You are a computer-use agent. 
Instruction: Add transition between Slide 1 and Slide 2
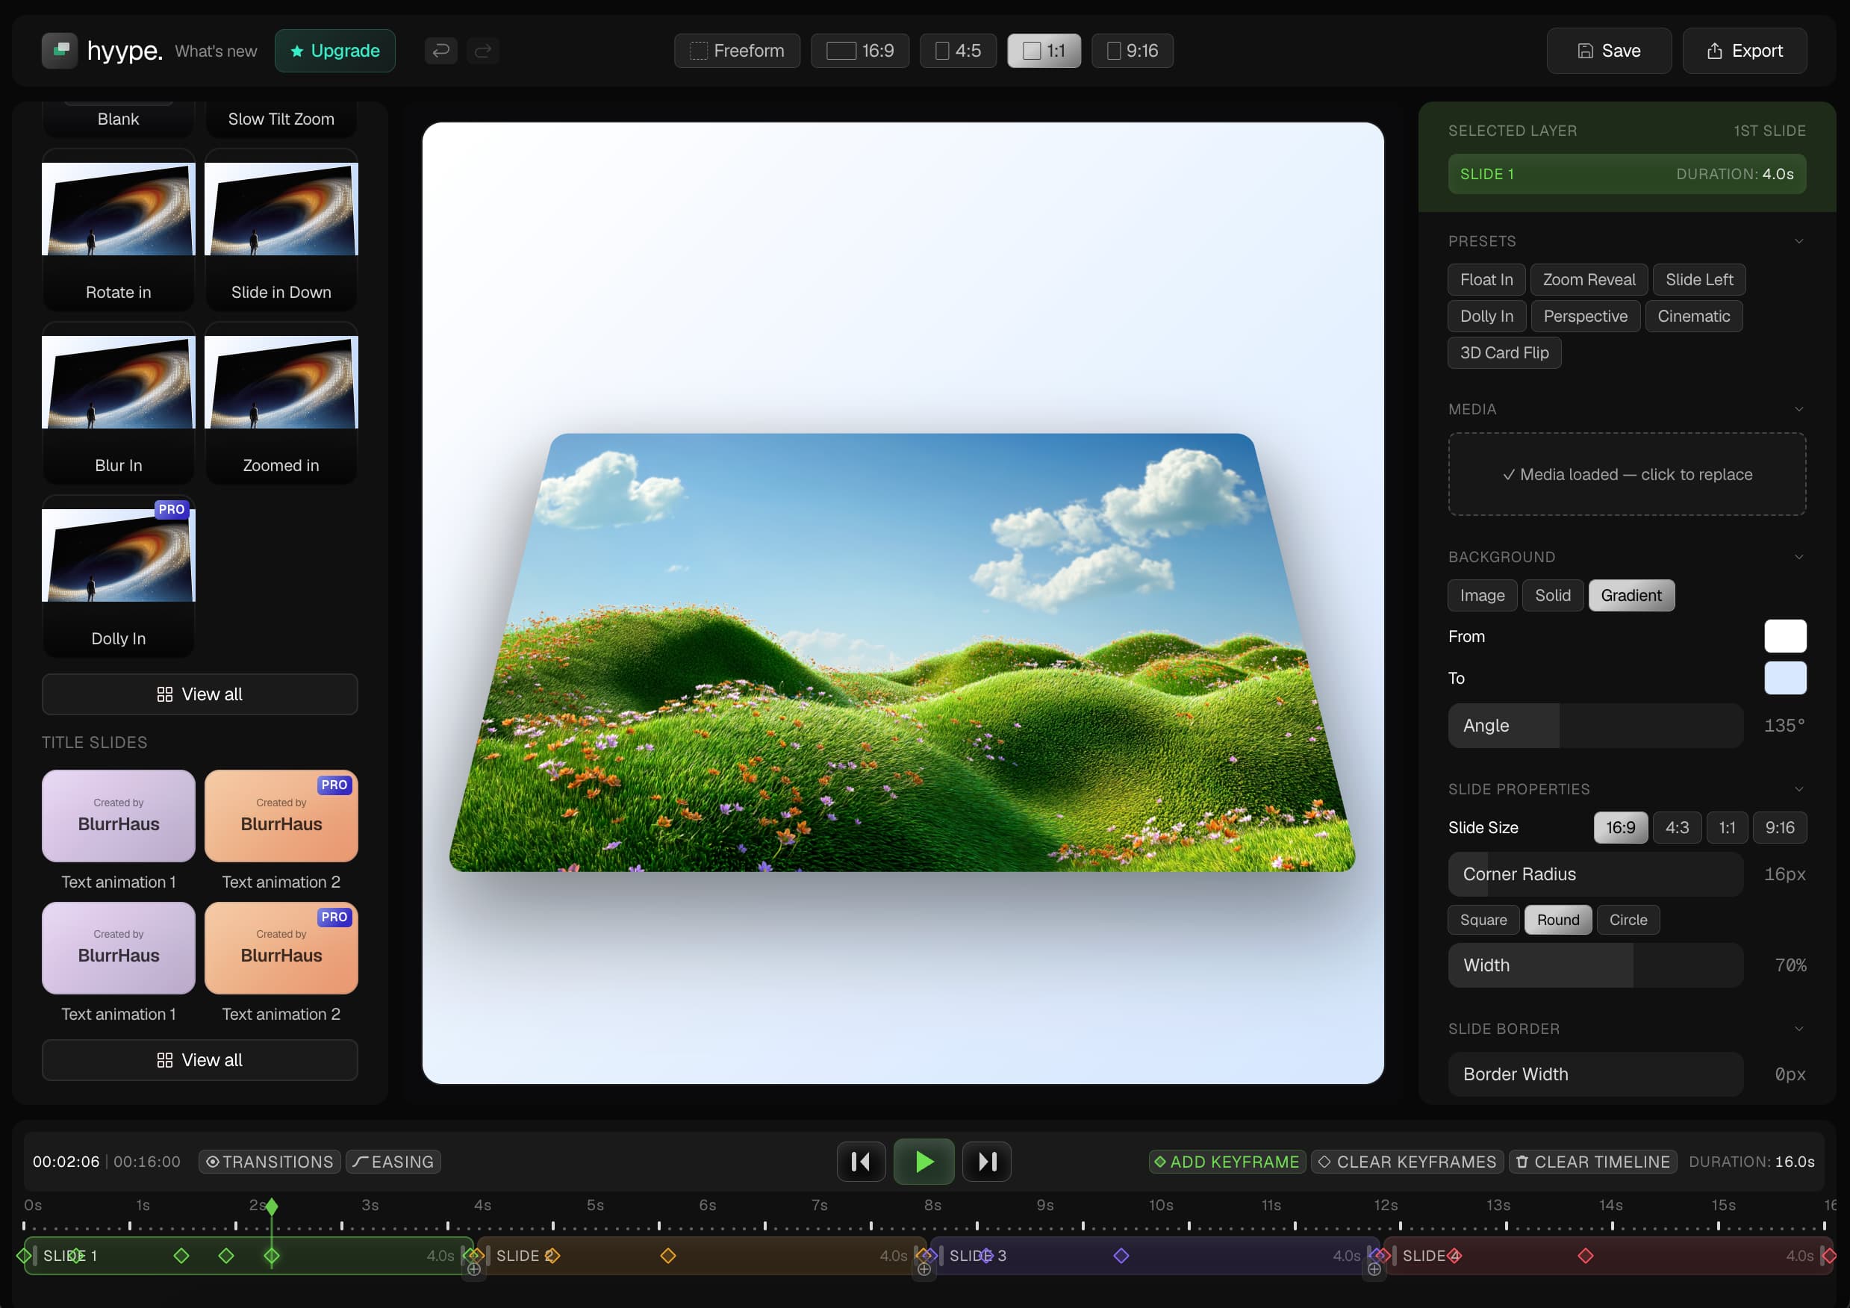[475, 1268]
